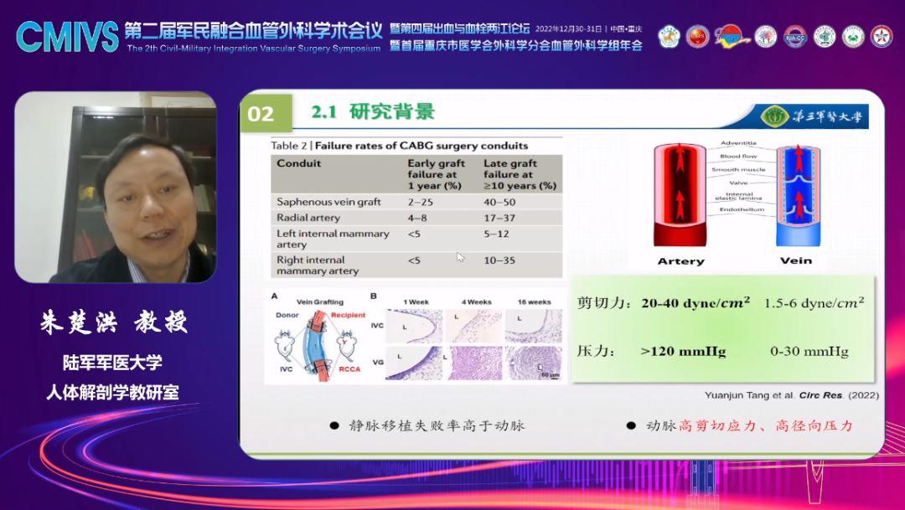The width and height of the screenshot is (905, 510).
Task: Click the red Artery cross-section illustration
Action: pos(680,194)
